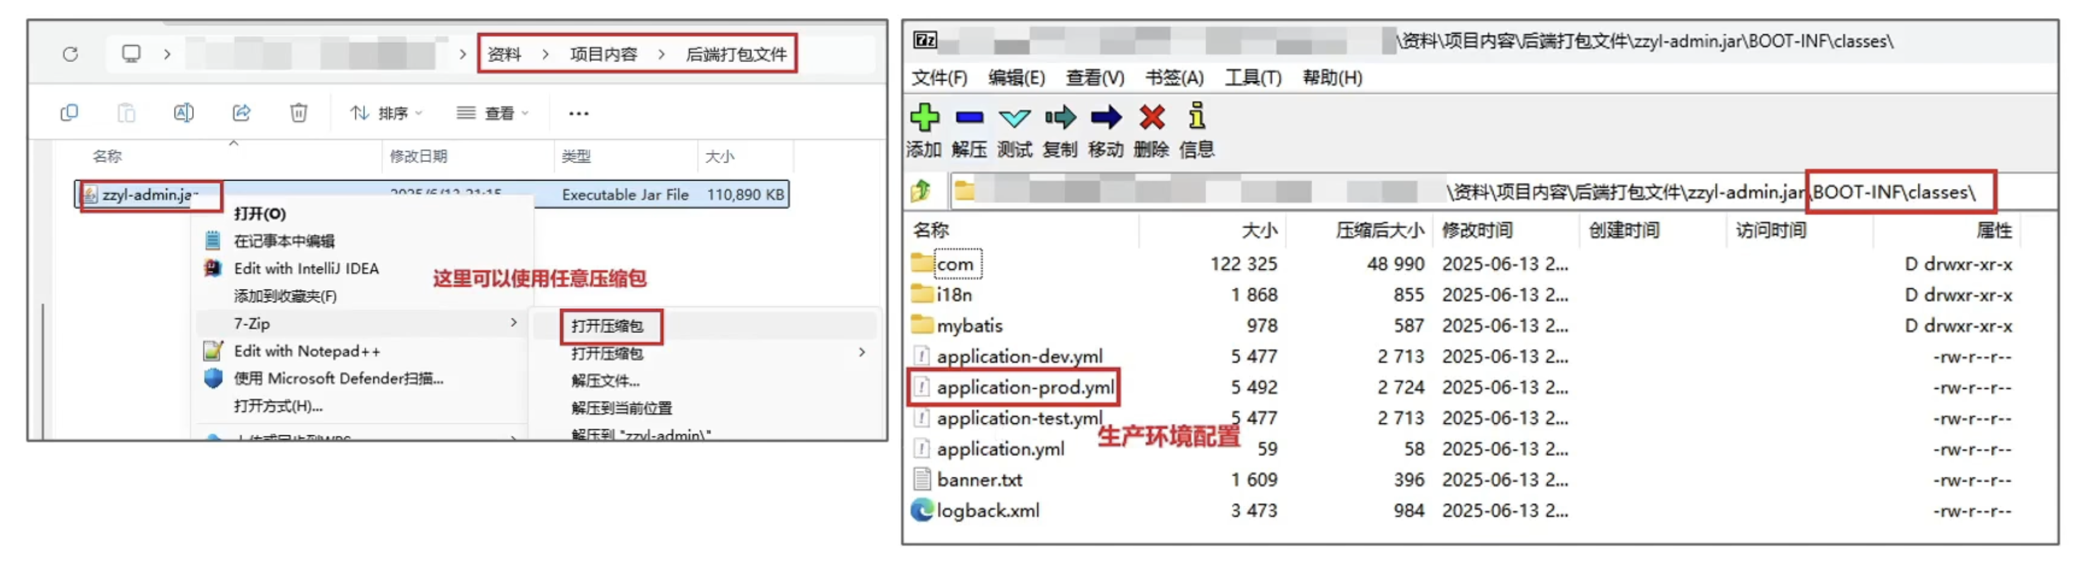Image resolution: width=2090 pixels, height=578 pixels.
Task: Navigate to 项目内容 in the breadcrumb path
Action: coord(604,54)
